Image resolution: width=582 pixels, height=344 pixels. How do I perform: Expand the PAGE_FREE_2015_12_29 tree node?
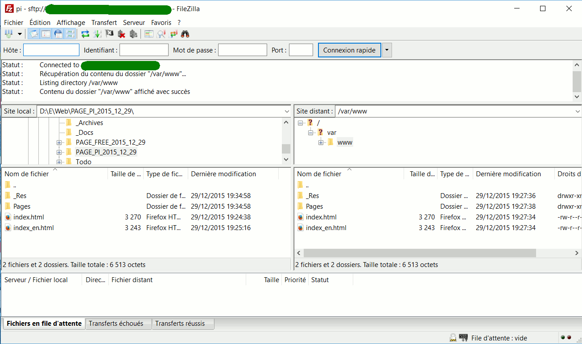[59, 142]
